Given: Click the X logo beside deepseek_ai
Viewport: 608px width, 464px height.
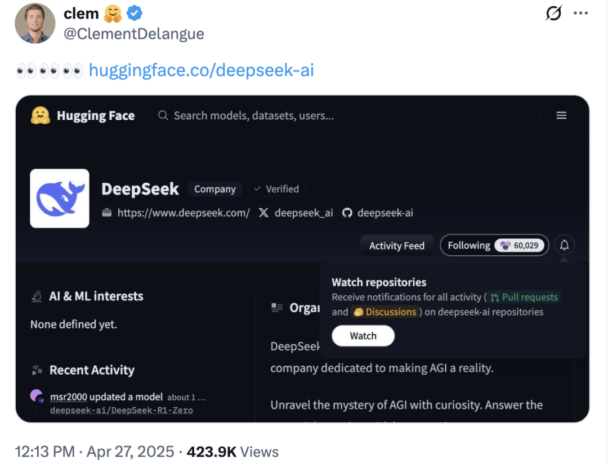Looking at the screenshot, I should [x=263, y=213].
